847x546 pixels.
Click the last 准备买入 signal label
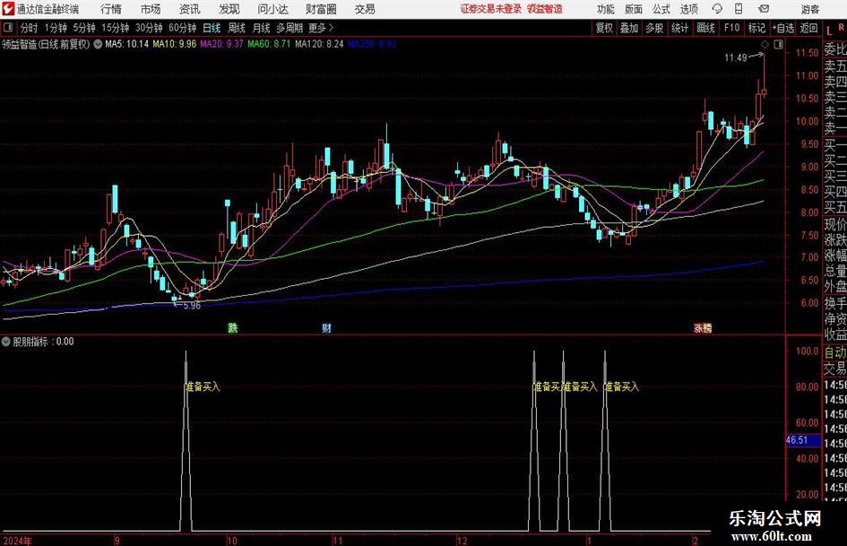(x=622, y=386)
